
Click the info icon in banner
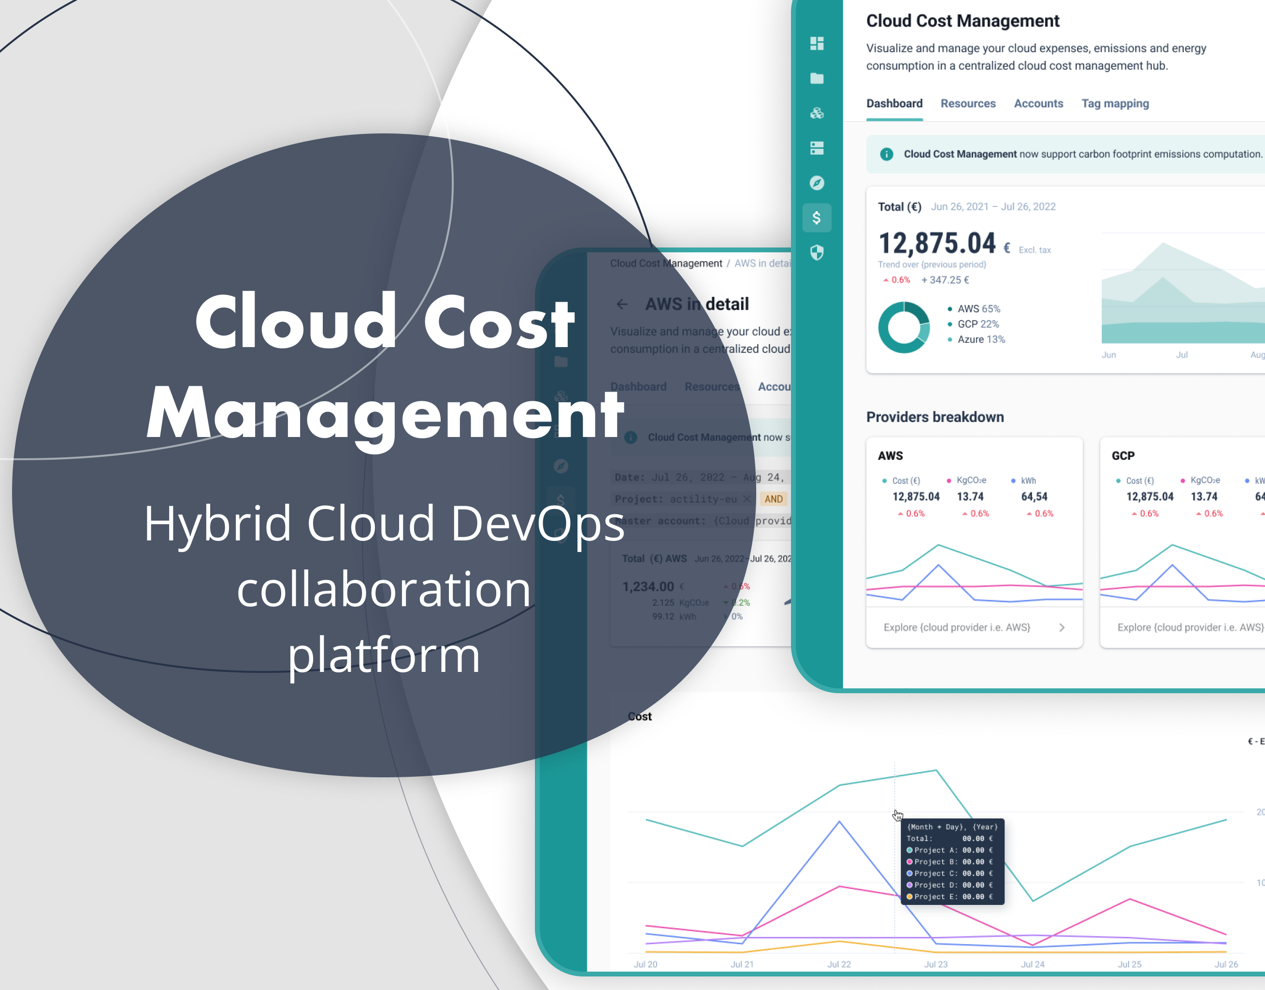[886, 154]
